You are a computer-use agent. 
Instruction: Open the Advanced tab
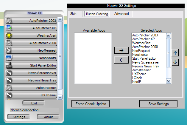point(121,14)
